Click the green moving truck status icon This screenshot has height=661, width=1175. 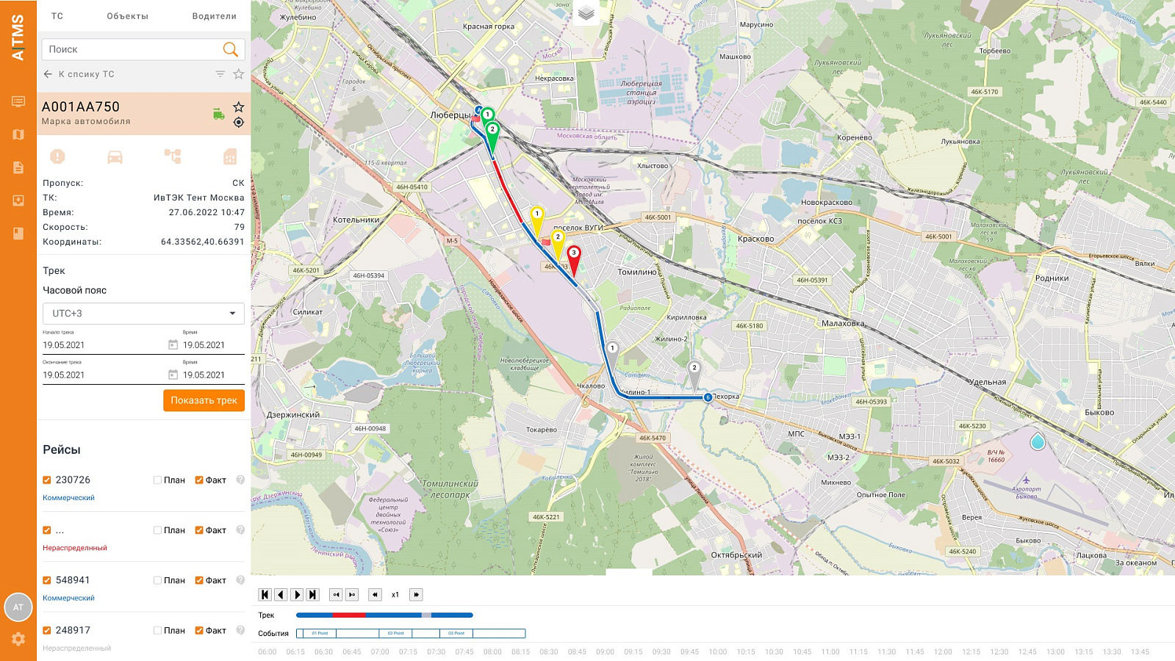219,114
